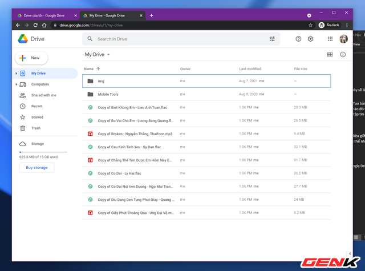Switch to Drive của tôi tab

pyautogui.click(x=44, y=15)
